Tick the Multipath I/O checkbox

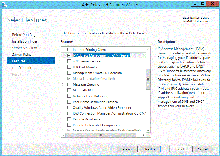click(x=69, y=90)
